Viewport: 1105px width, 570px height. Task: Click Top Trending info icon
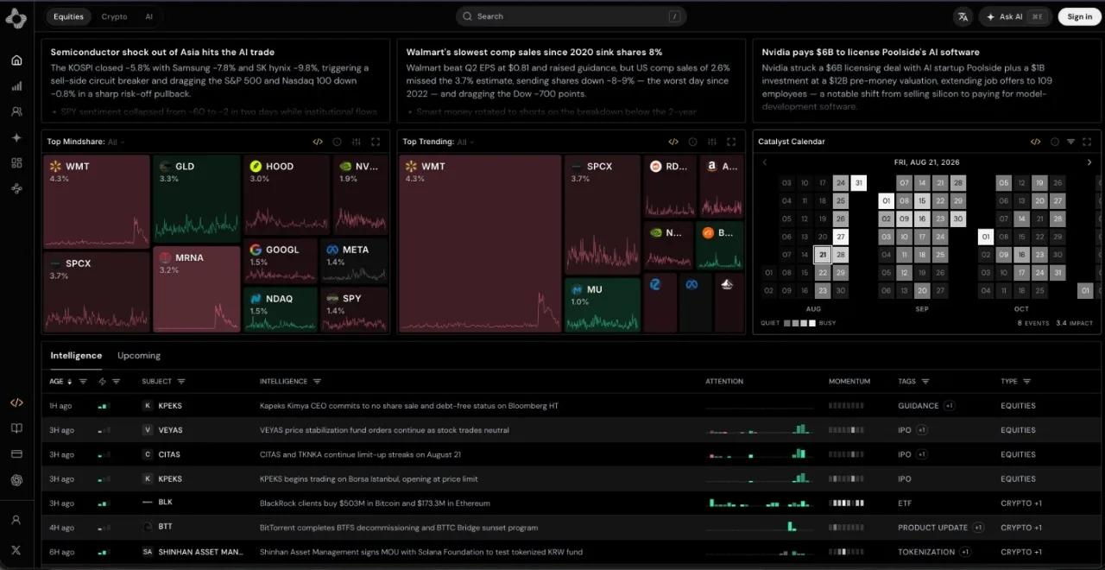pos(692,142)
